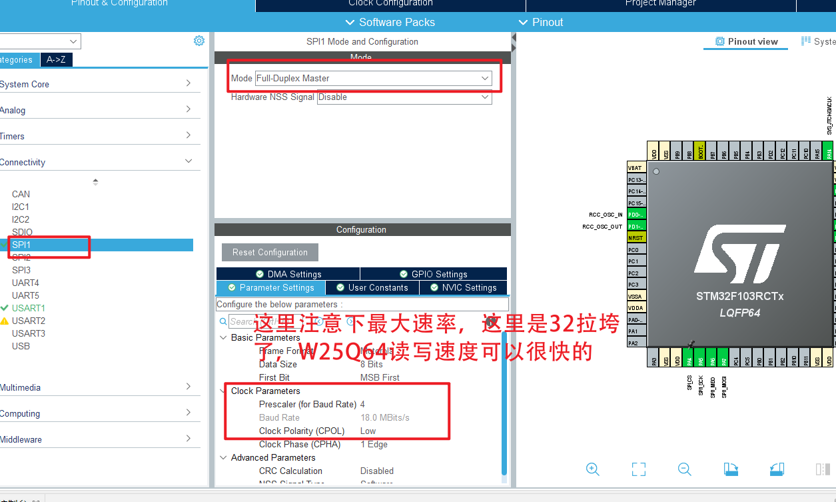This screenshot has width=836, height=502.
Task: Select USART1 in the Connectivity list
Action: point(28,308)
